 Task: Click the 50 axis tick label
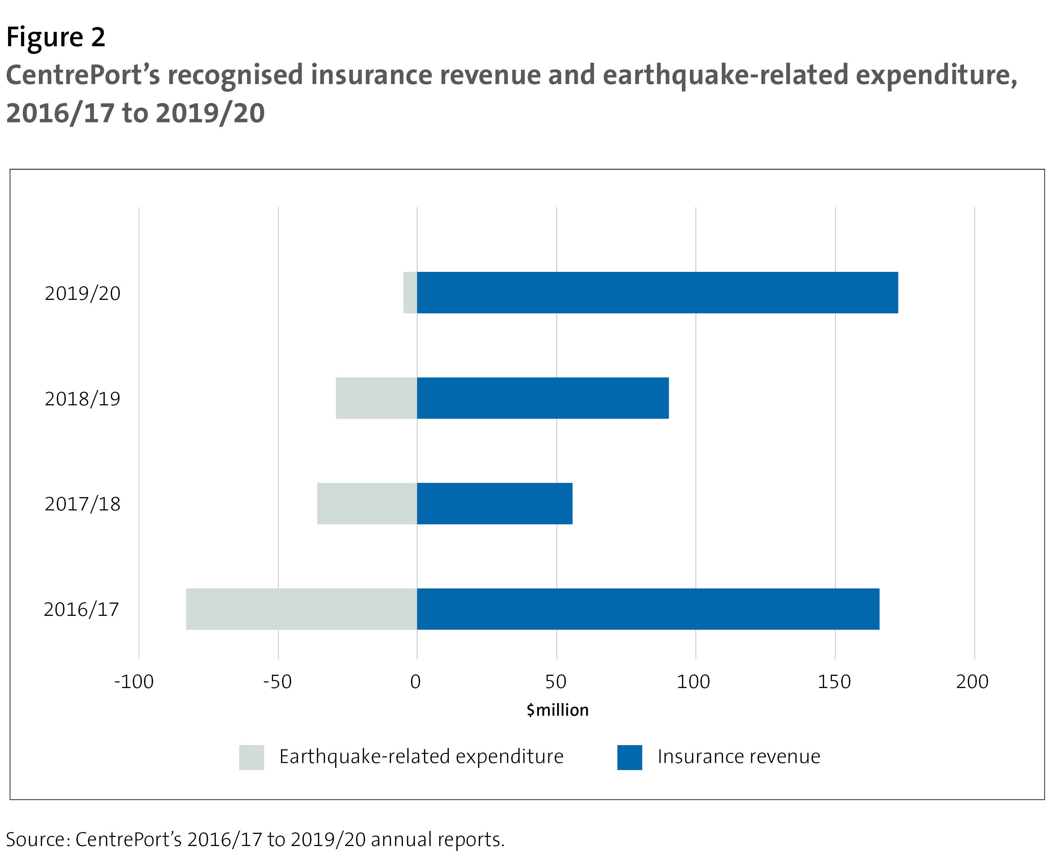(556, 681)
